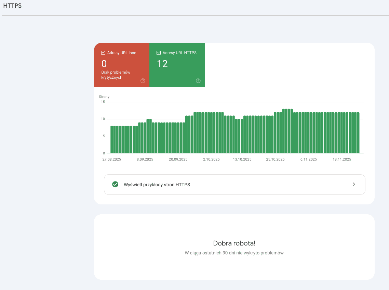Click the '2.10.2025' date label
This screenshot has width=389, height=290.
pos(211,159)
